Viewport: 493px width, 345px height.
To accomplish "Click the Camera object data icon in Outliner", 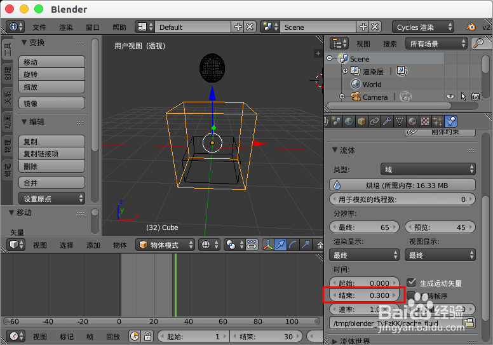I will (405, 97).
